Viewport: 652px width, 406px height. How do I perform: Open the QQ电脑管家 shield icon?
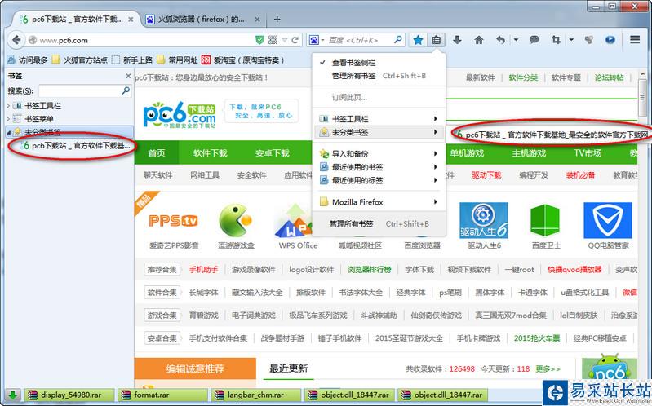[x=607, y=220]
